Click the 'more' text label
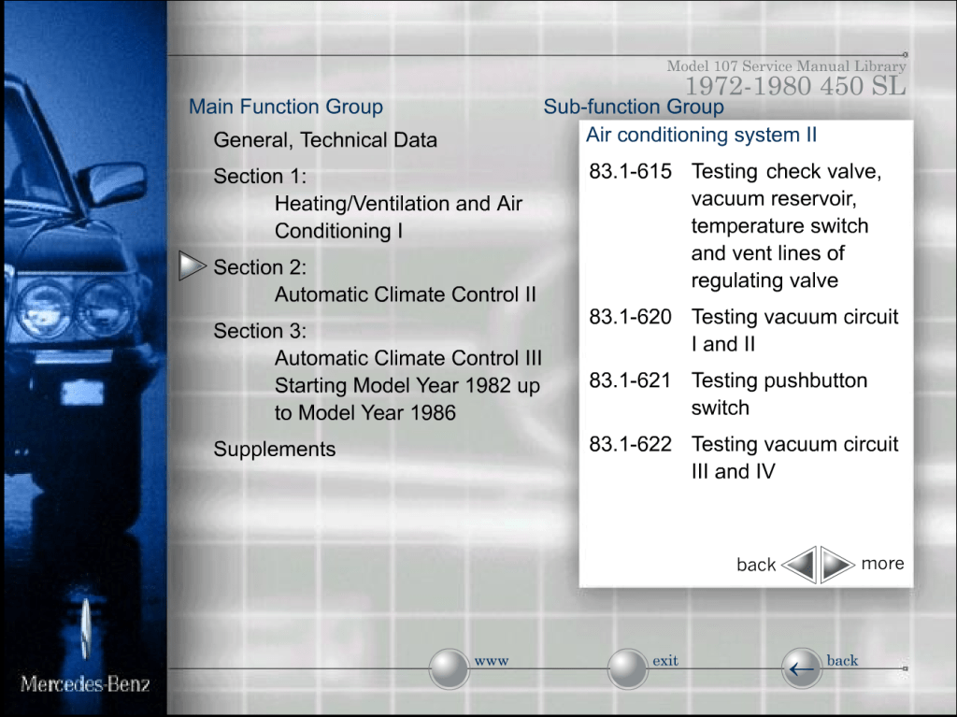957x717 pixels. click(x=882, y=563)
